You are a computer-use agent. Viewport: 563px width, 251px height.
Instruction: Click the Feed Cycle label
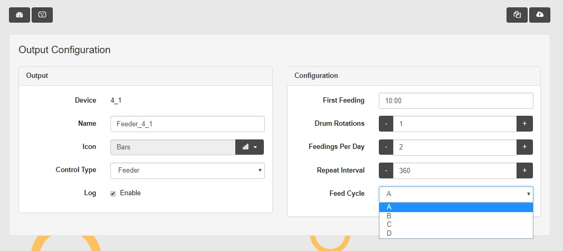point(347,194)
